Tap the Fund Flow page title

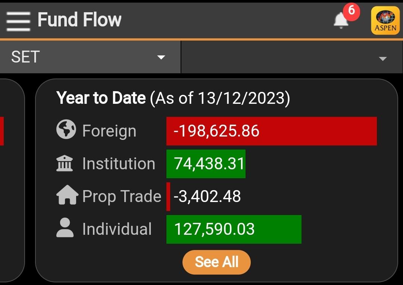79,20
